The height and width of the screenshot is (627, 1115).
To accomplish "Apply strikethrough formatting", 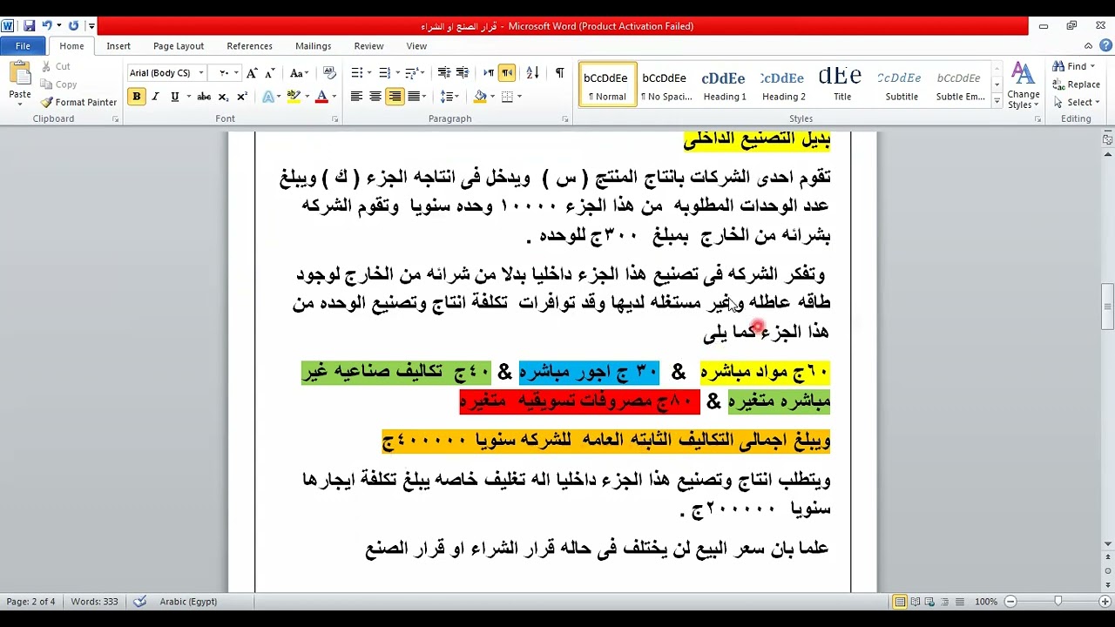I will click(204, 97).
